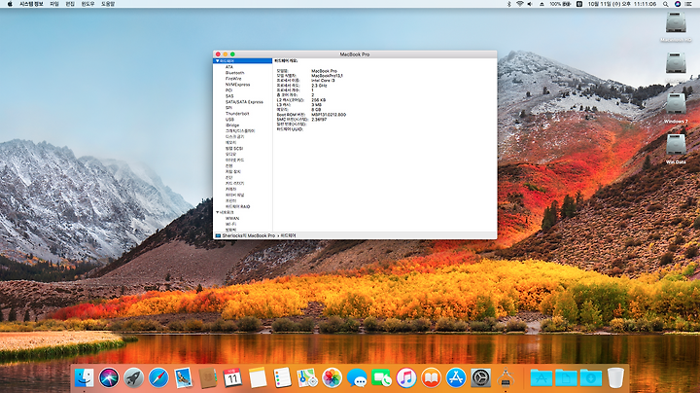The image size is (700, 393).
Task: Open Spotlight search magnifier
Action: tap(665, 4)
